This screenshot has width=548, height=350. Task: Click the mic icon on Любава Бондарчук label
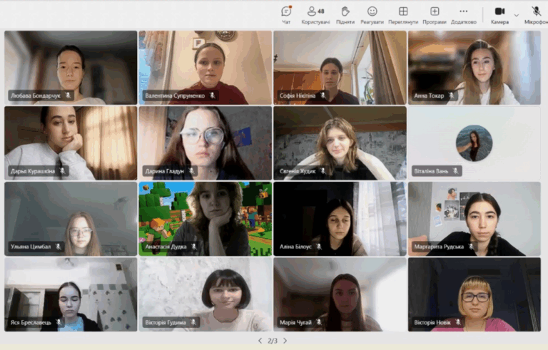(x=68, y=95)
